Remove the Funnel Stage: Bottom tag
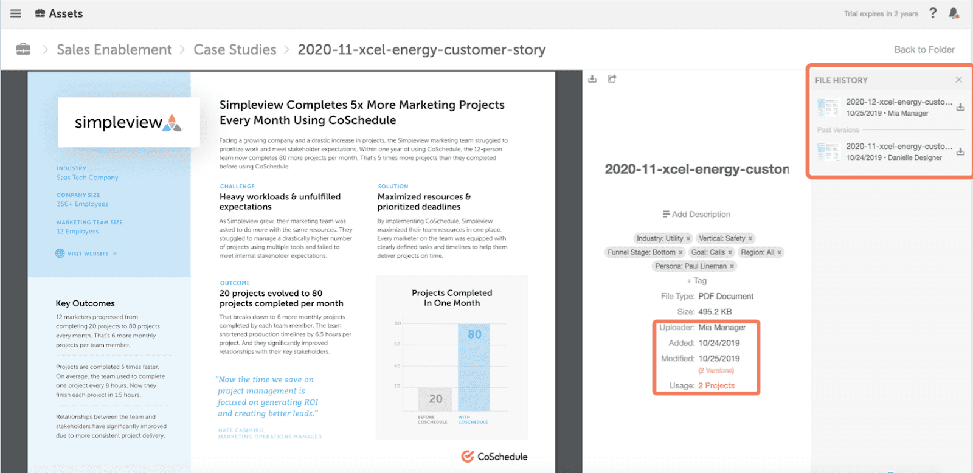This screenshot has height=473, width=973. [680, 252]
